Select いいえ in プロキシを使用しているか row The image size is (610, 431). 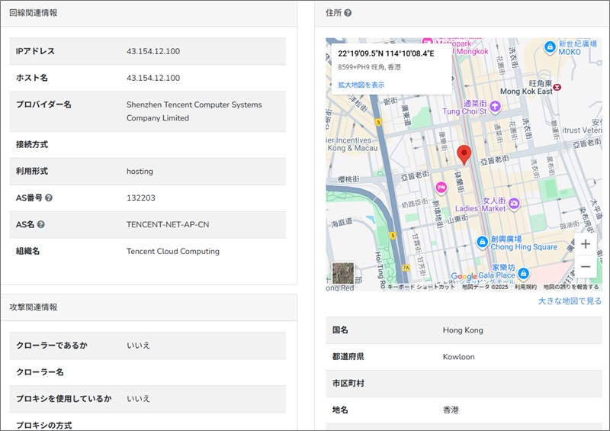pyautogui.click(x=139, y=399)
